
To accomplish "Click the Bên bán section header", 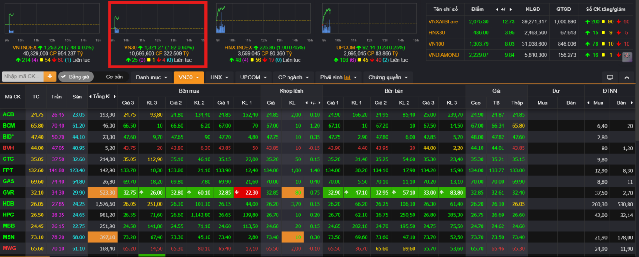I will tap(393, 91).
